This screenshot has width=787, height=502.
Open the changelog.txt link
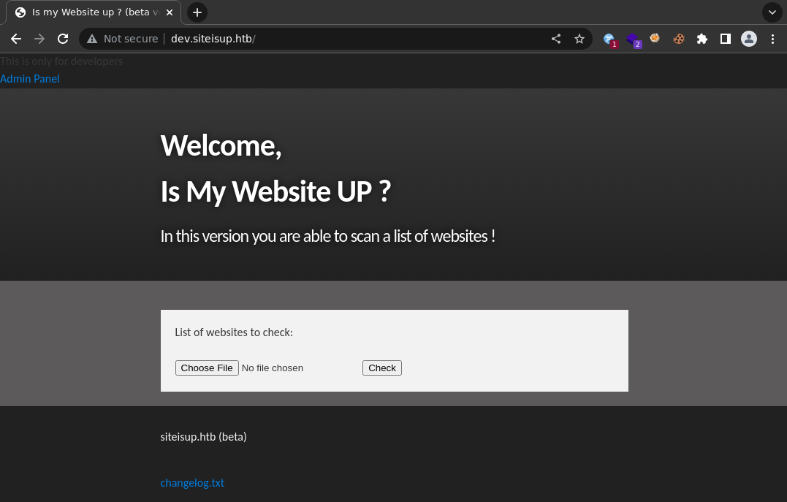coord(192,482)
